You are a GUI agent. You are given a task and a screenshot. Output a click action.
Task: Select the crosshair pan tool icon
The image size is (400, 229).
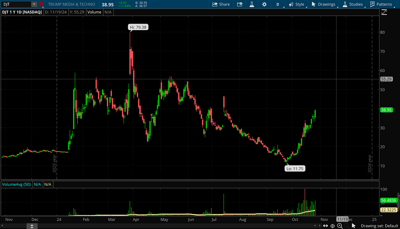point(332,226)
